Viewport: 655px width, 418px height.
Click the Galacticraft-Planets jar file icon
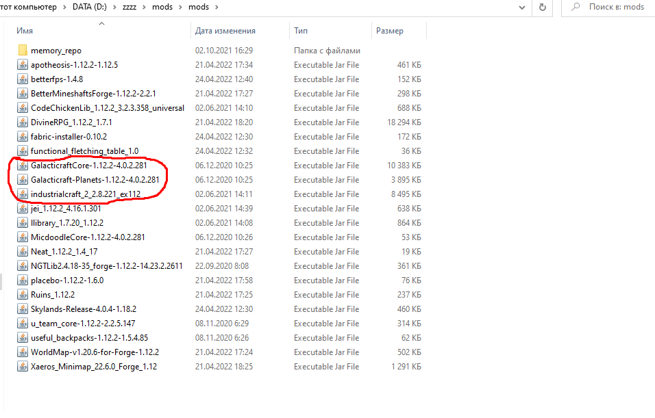click(x=23, y=180)
